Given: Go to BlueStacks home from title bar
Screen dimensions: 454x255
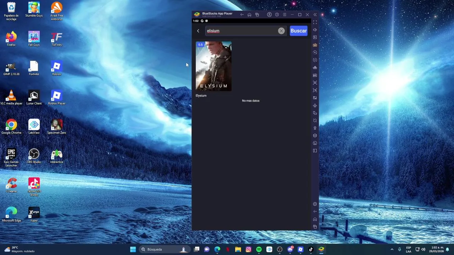Looking at the screenshot, I should click(249, 15).
